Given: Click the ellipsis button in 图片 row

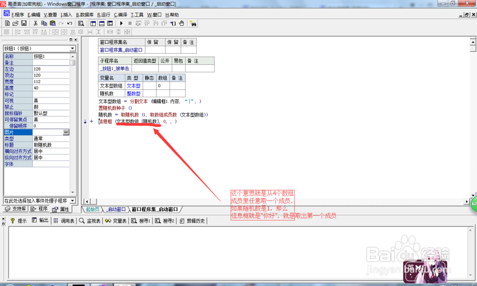Looking at the screenshot, I should click(x=66, y=132).
